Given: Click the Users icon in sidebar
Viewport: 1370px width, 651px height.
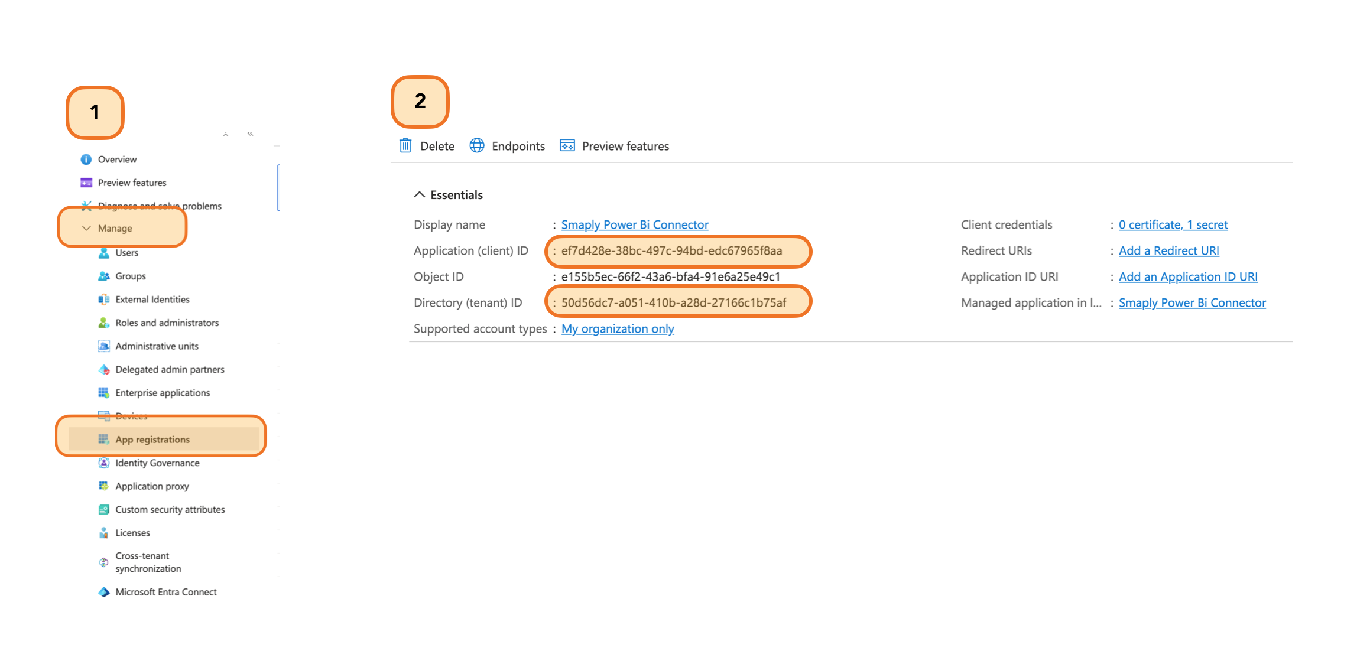Looking at the screenshot, I should (104, 253).
